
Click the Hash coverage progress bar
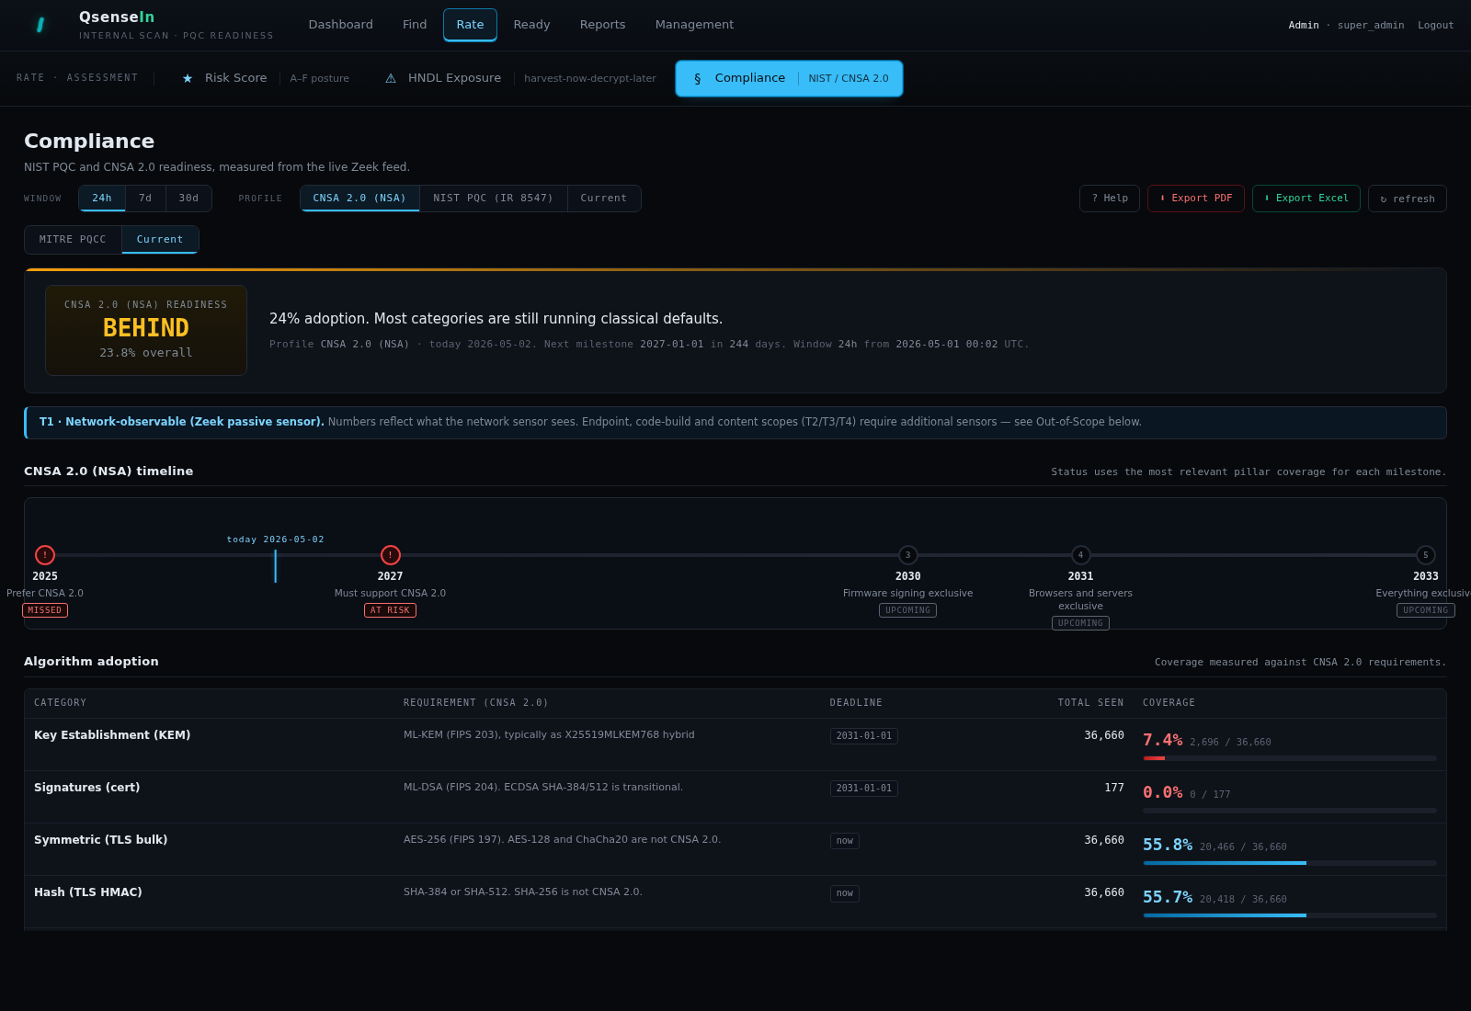1290,915
